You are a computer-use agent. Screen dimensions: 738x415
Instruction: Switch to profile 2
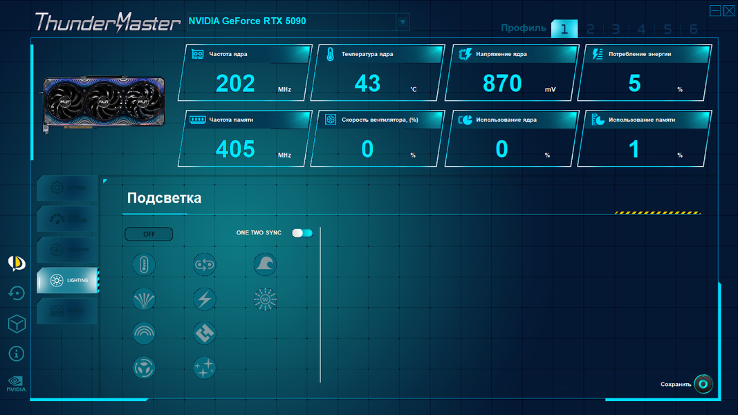click(x=590, y=29)
